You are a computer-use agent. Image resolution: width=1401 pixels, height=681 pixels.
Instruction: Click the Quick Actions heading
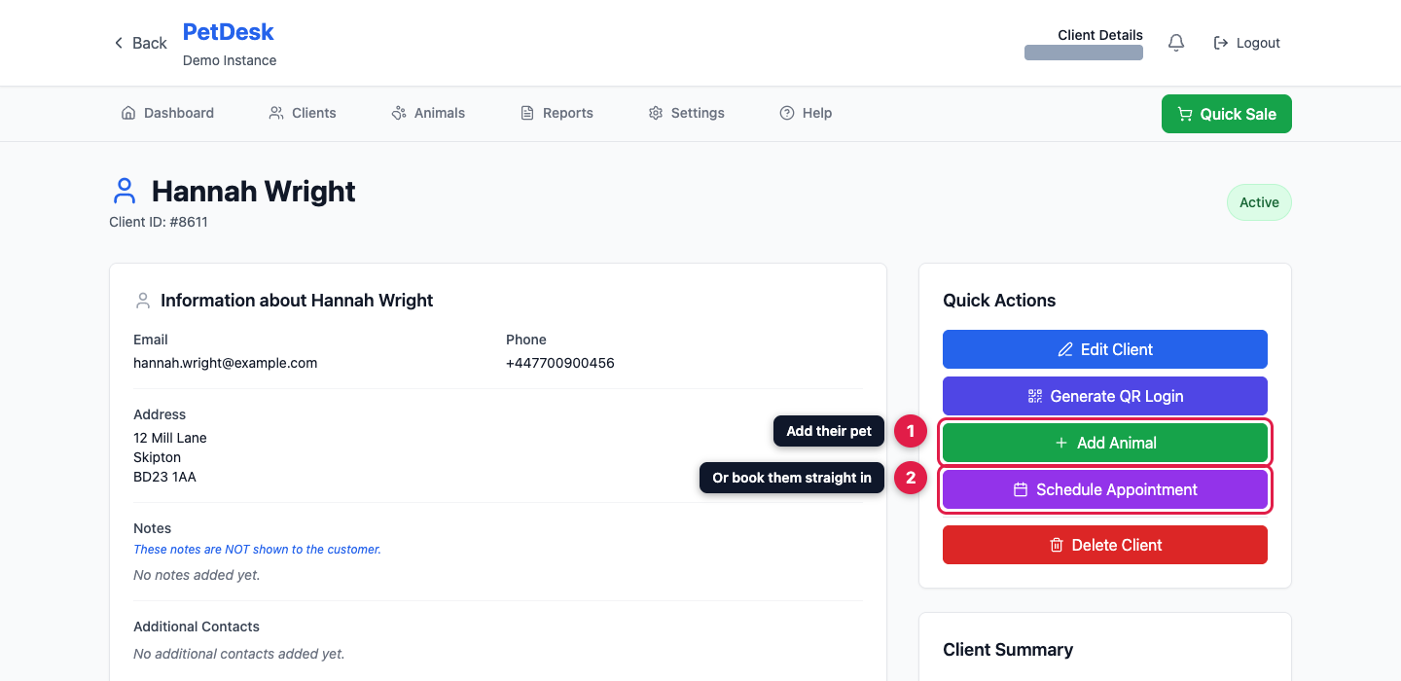pos(999,301)
